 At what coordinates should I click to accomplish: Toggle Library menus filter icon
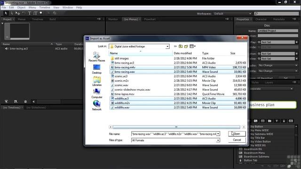click(255, 121)
